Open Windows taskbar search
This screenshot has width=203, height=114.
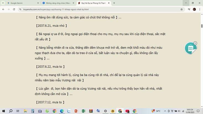pos(11,111)
